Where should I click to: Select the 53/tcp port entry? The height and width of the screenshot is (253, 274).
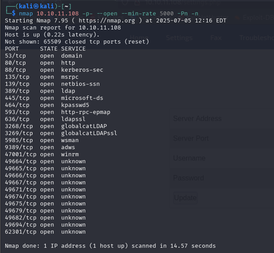pos(15,56)
